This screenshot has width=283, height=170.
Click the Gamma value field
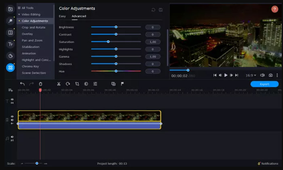[153, 57]
